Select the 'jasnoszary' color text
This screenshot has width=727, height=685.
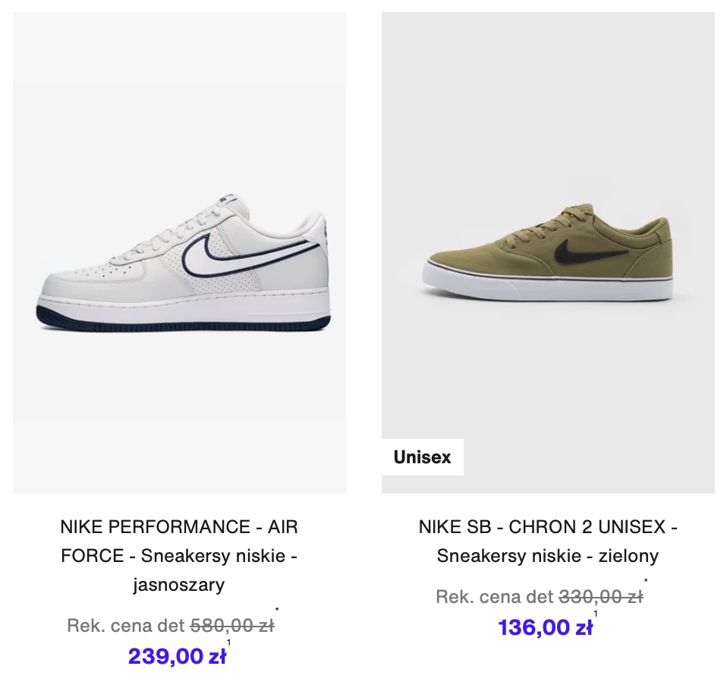179,584
